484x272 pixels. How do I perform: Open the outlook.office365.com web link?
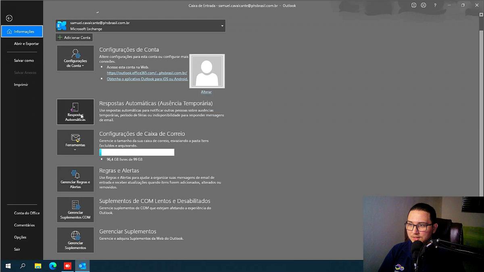pyautogui.click(x=147, y=73)
